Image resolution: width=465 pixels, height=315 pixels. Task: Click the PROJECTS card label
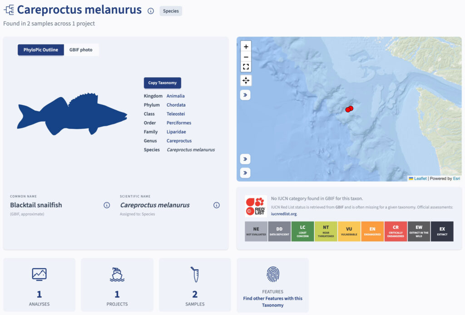[x=117, y=304]
